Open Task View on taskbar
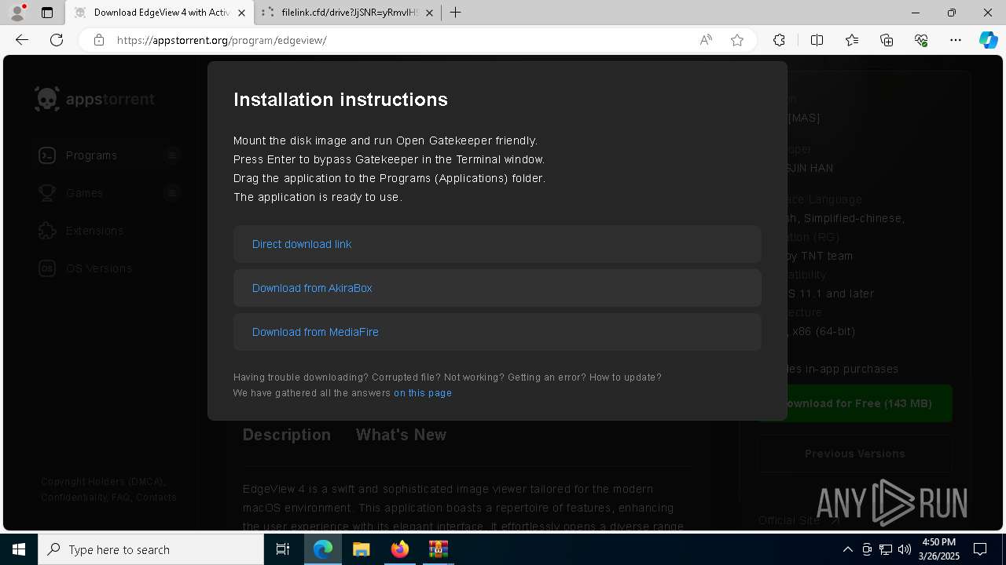Screen dimensions: 1006x565 tap(283, 549)
